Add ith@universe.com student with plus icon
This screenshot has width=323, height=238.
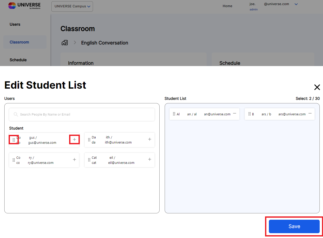pyautogui.click(x=150, y=139)
